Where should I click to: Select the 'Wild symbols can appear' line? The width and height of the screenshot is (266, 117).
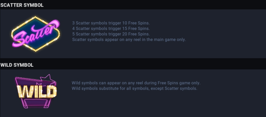(136, 83)
